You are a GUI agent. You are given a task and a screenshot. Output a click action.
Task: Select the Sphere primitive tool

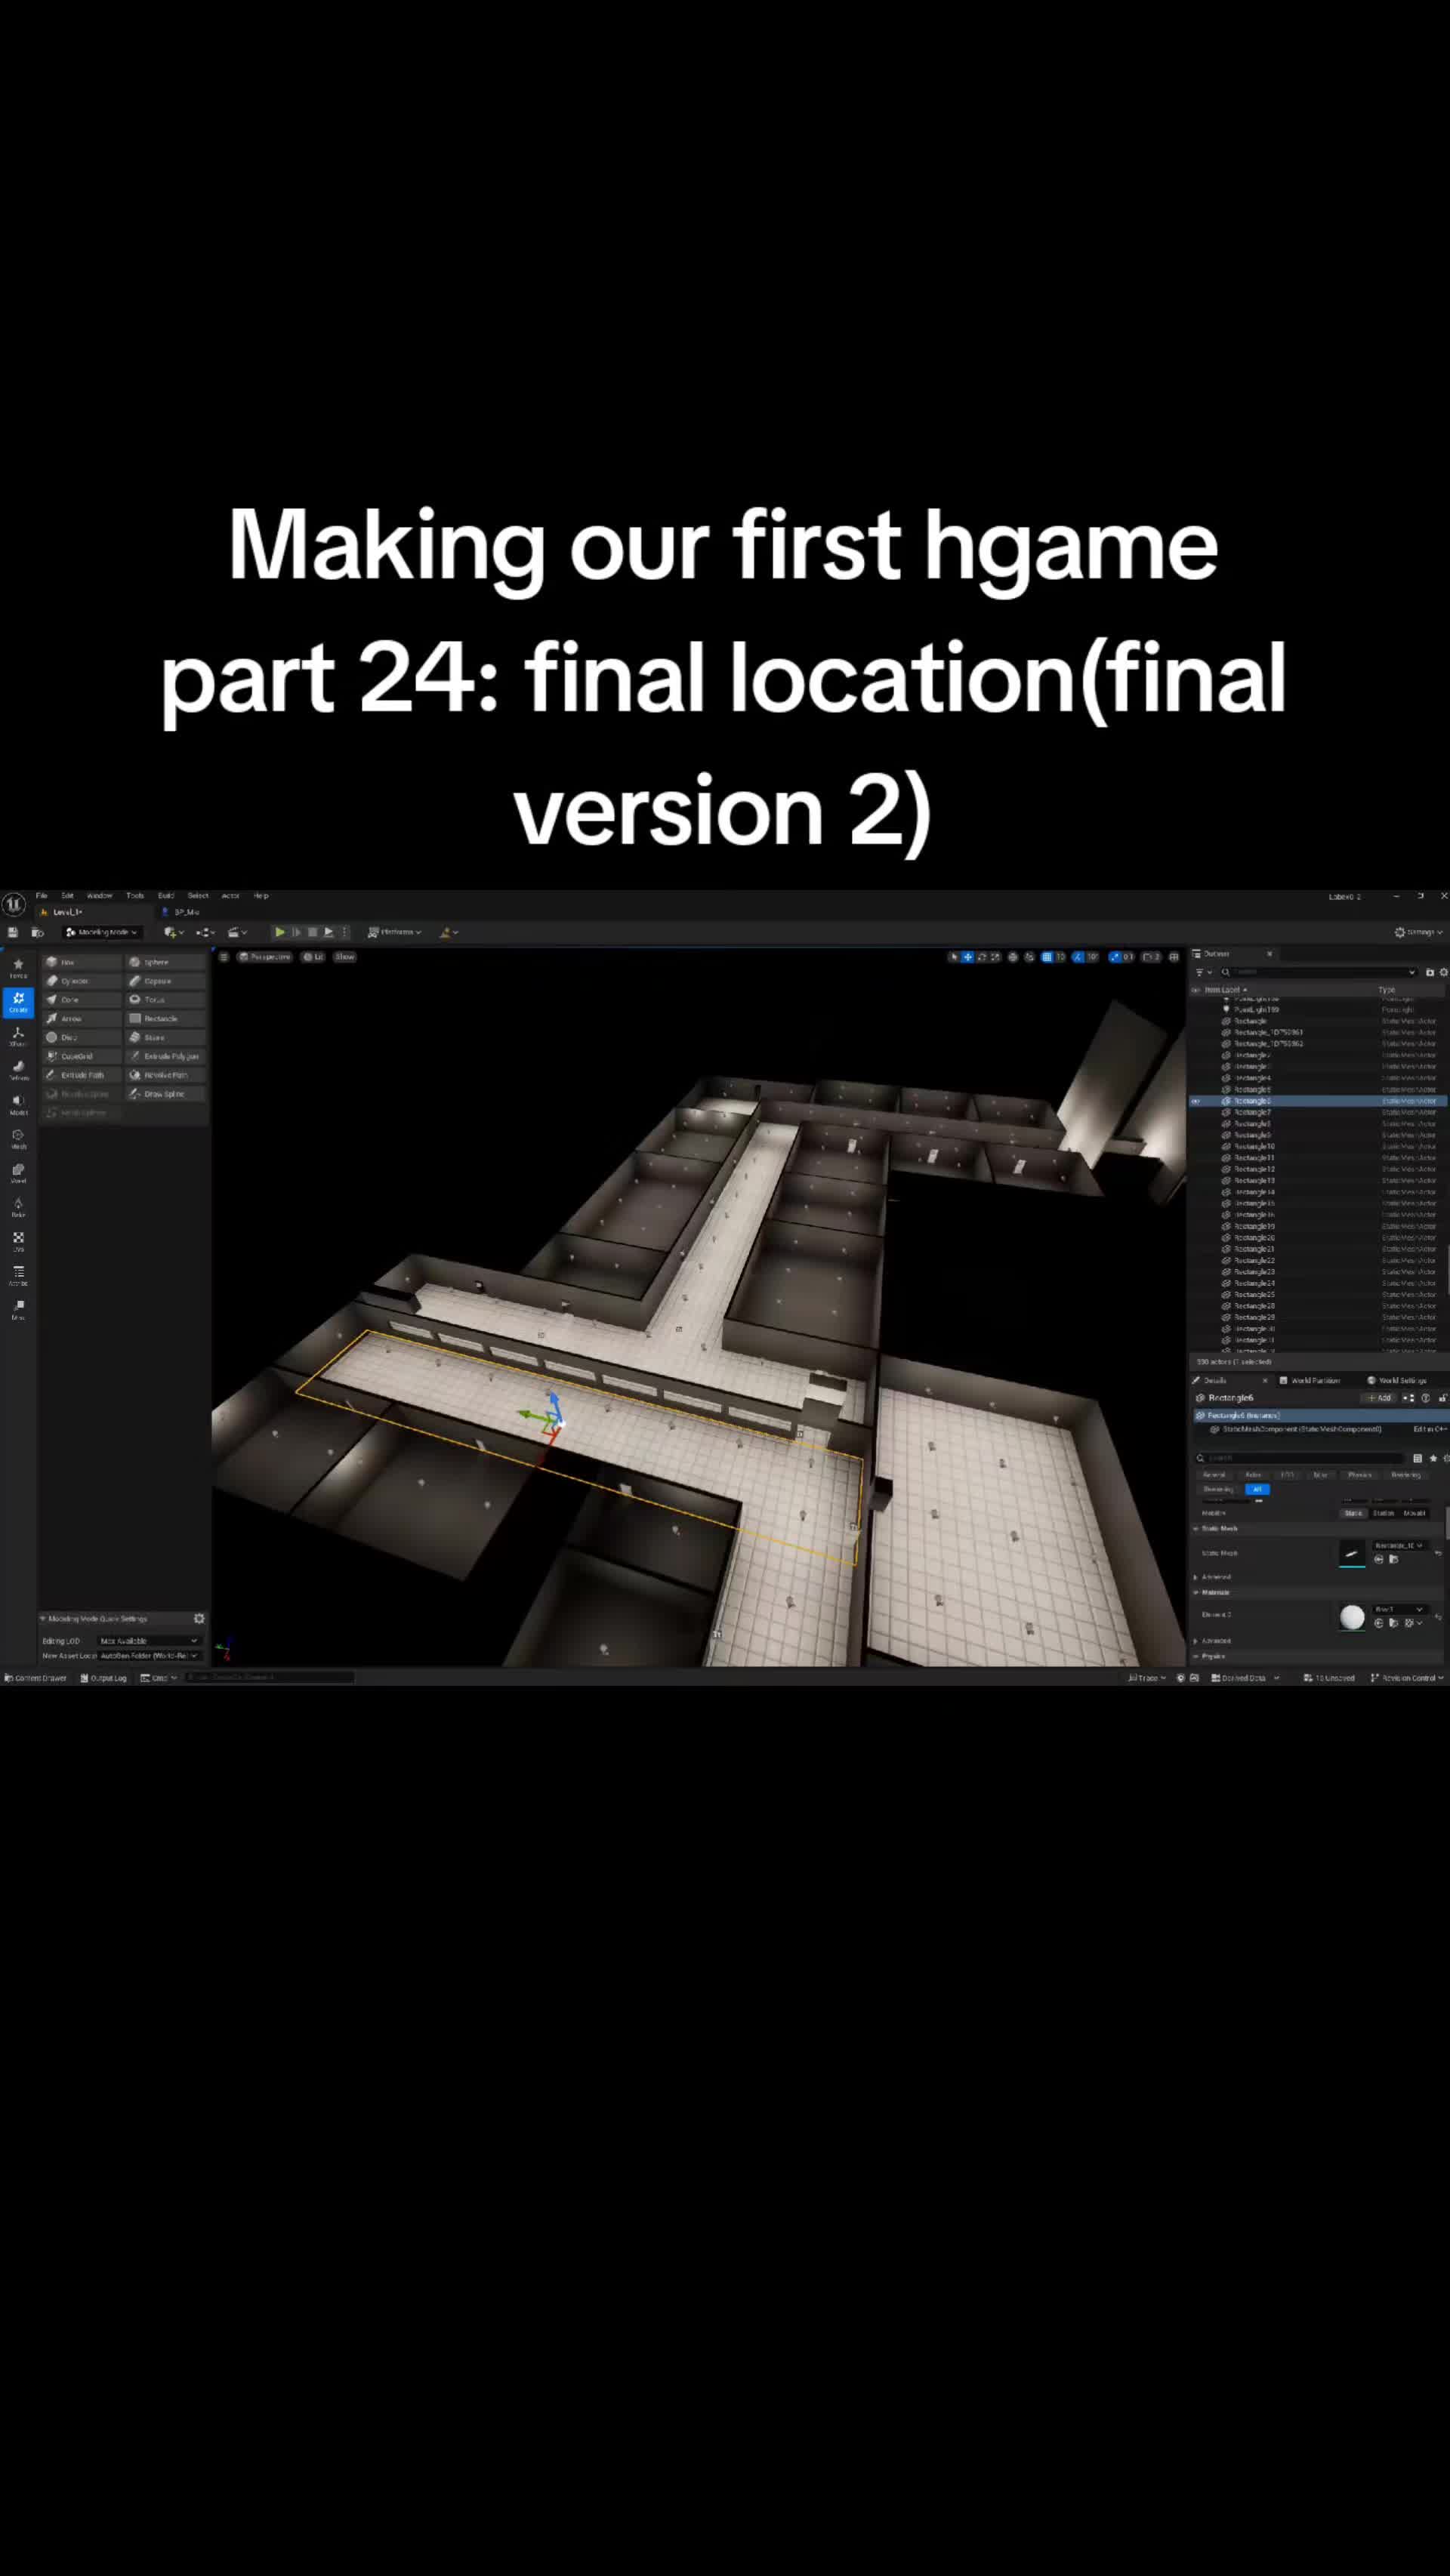click(x=165, y=961)
